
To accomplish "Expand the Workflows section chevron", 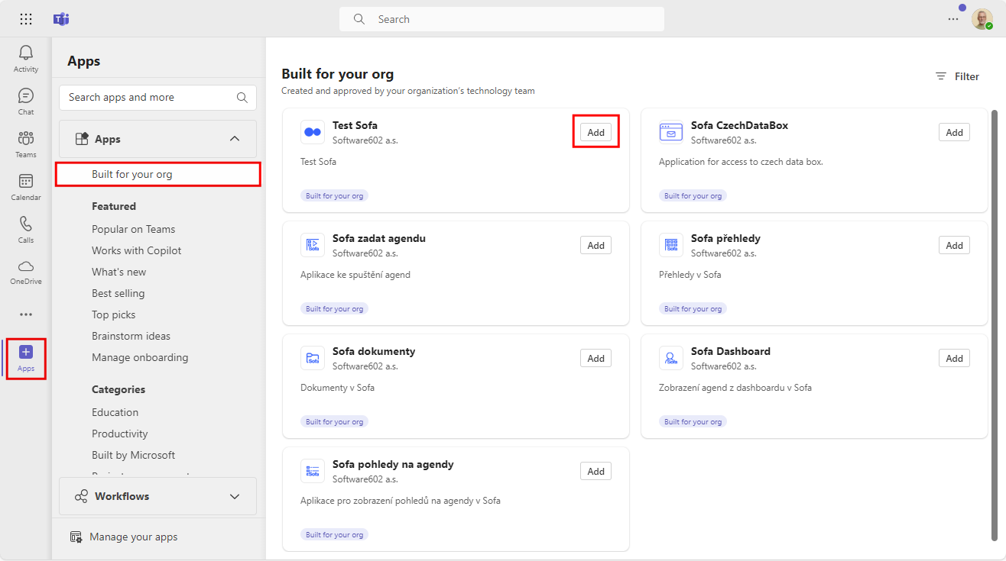I will point(235,496).
